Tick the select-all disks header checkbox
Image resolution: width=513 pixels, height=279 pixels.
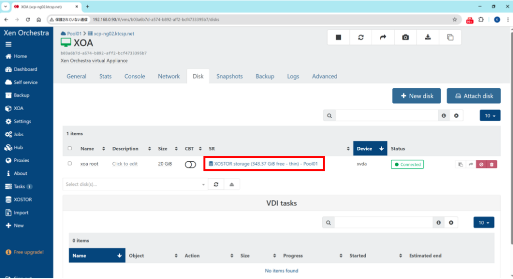[x=70, y=149]
